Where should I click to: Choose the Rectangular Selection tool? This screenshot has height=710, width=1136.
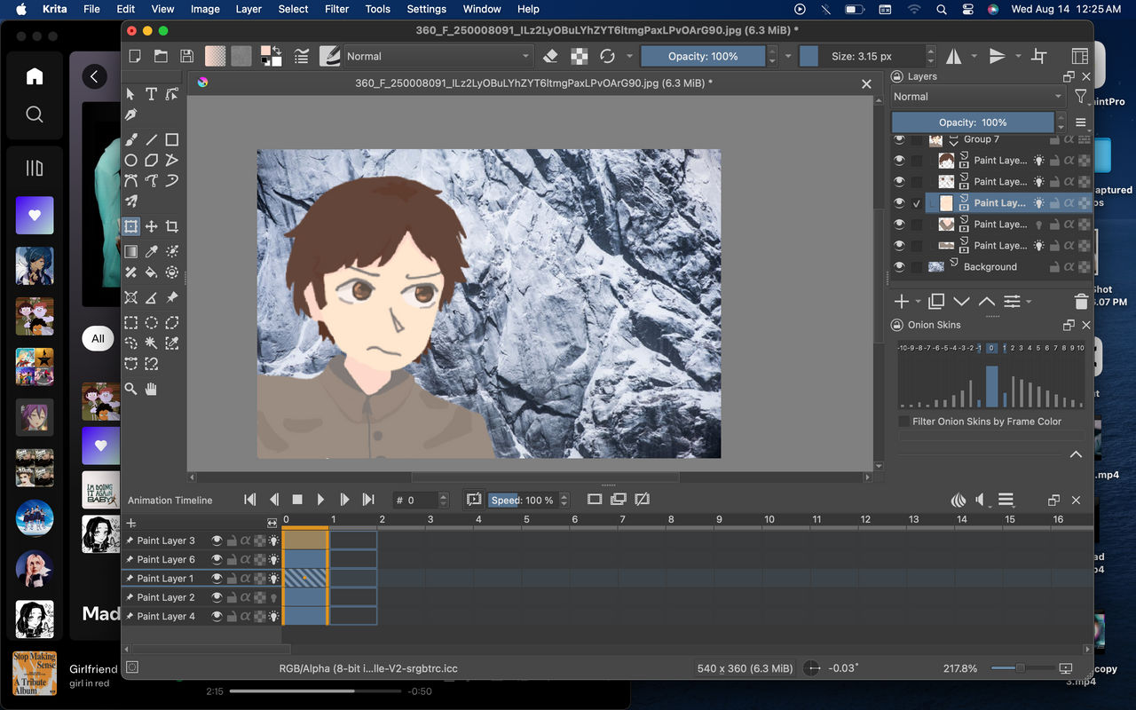(130, 322)
